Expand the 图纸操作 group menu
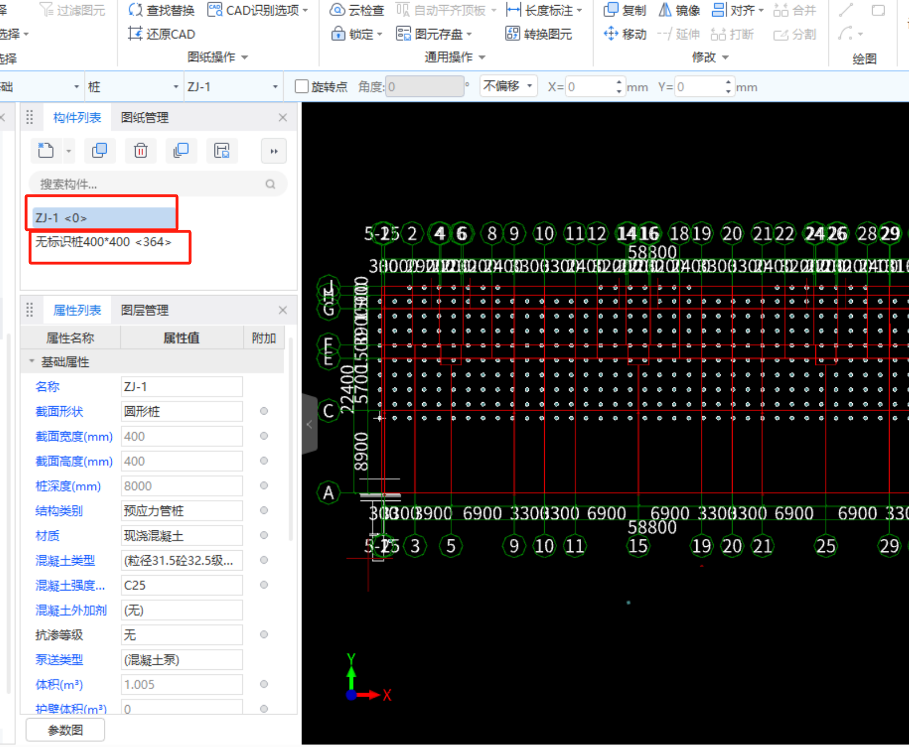Viewport: 909px width, 747px height. pyautogui.click(x=218, y=57)
